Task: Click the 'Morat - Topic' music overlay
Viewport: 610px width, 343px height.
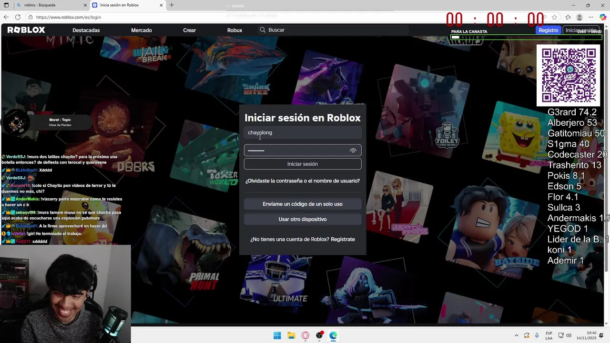Action: [x=46, y=122]
